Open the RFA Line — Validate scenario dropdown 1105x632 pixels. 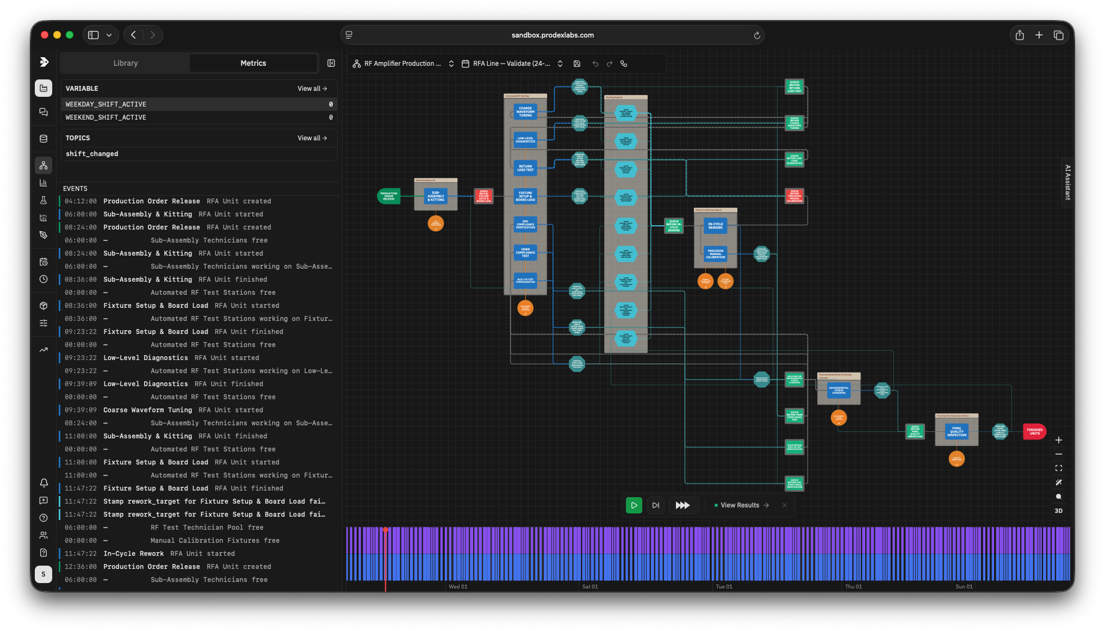click(x=512, y=64)
